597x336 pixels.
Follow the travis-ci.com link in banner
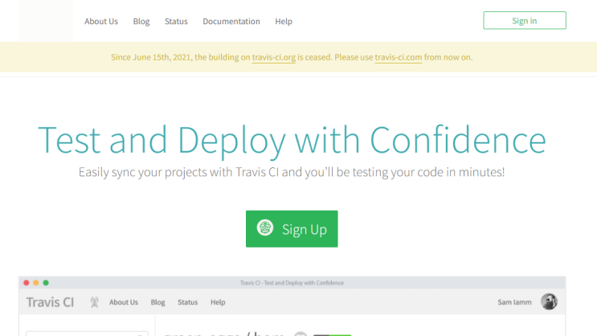[399, 57]
